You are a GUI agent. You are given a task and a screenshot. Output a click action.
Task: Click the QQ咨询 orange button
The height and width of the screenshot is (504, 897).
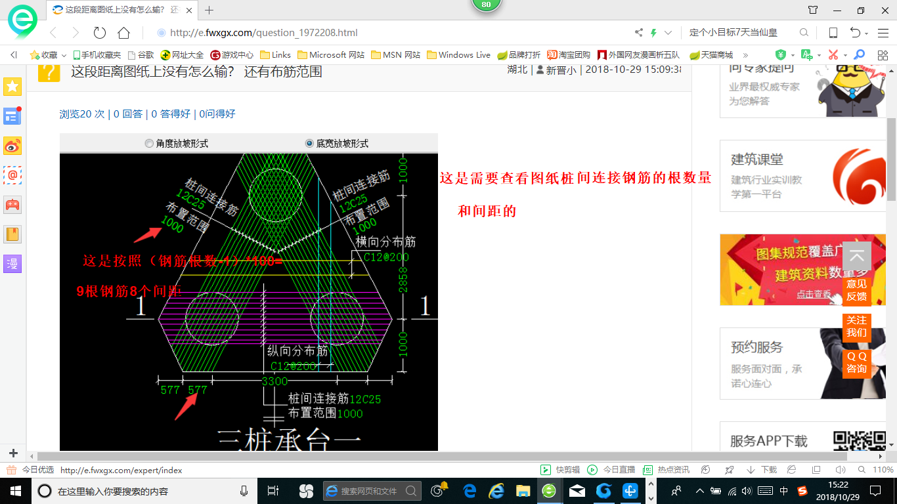coord(856,362)
